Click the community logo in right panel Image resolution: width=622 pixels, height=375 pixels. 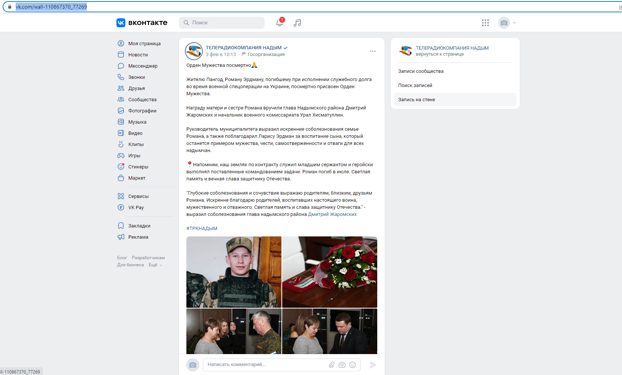405,51
